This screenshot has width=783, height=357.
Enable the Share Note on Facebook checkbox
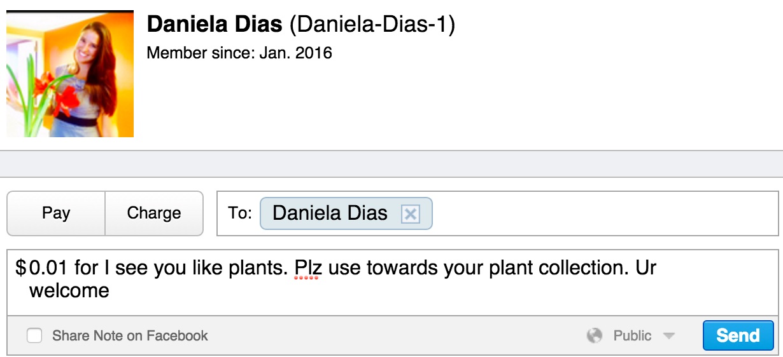(x=34, y=335)
